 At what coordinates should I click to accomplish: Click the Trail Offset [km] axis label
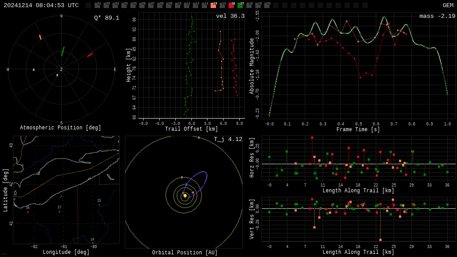coord(191,129)
